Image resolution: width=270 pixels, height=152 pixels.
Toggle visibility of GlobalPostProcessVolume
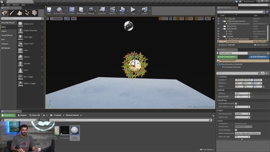click(x=219, y=39)
